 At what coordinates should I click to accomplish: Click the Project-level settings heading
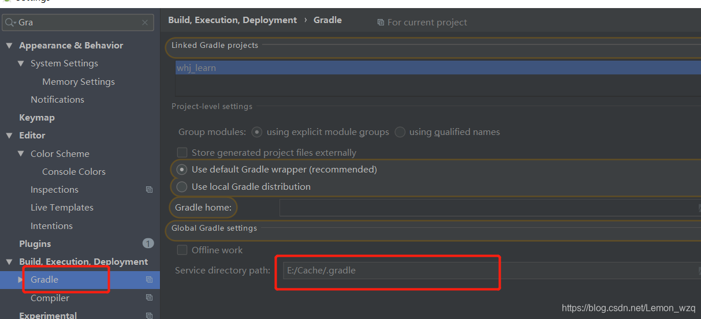(212, 107)
